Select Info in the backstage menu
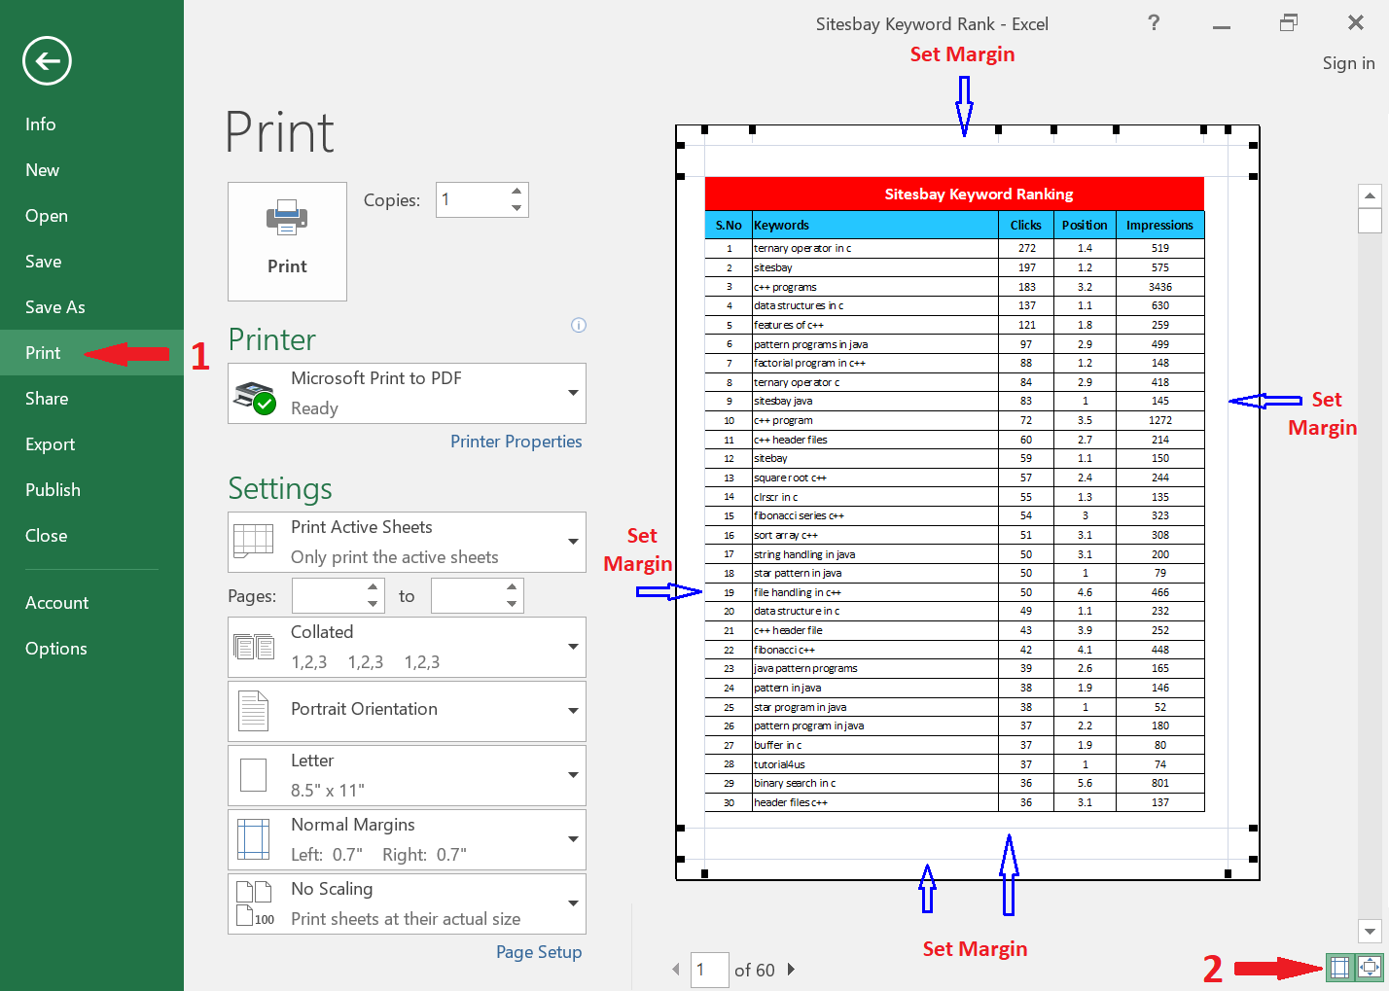The height and width of the screenshot is (991, 1389). click(x=91, y=124)
